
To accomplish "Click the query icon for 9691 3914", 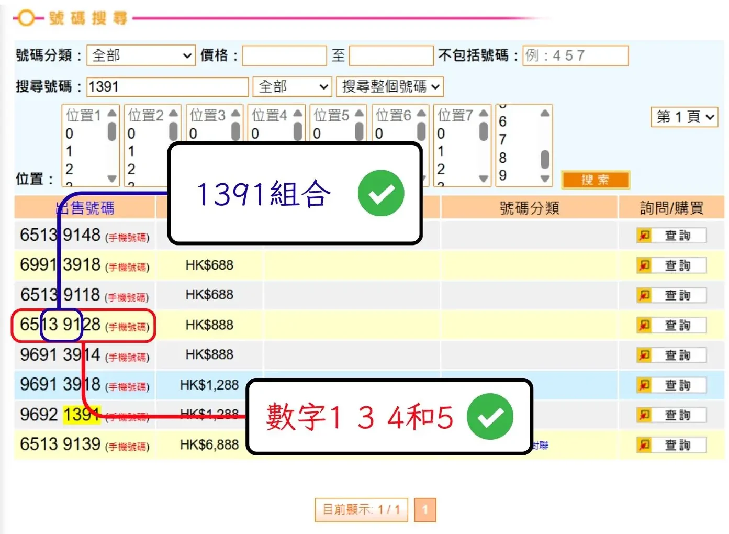I will coord(644,355).
